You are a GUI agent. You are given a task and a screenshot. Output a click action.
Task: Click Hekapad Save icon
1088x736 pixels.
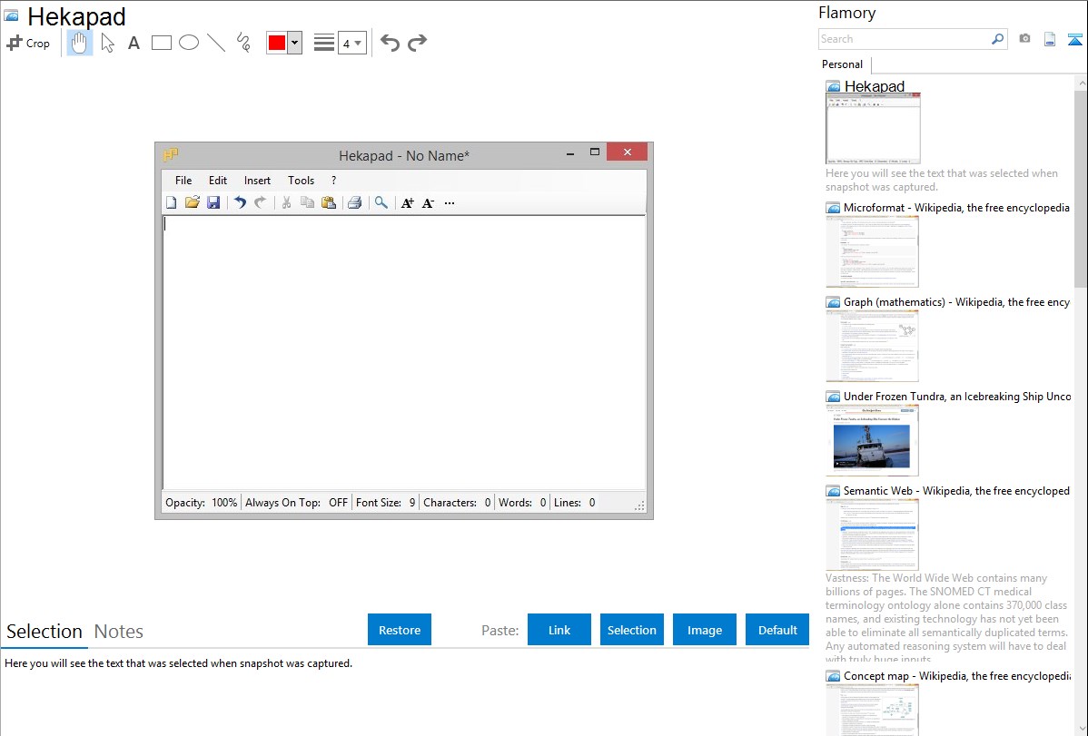[x=213, y=202]
